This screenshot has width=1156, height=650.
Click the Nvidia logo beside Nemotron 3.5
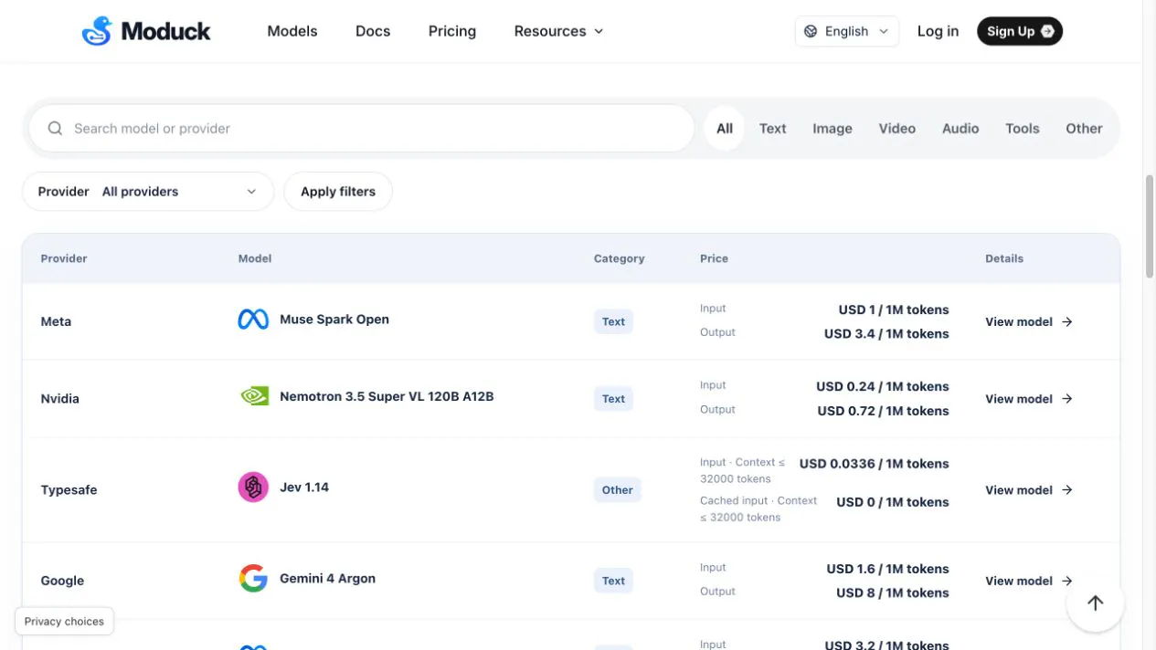253,396
